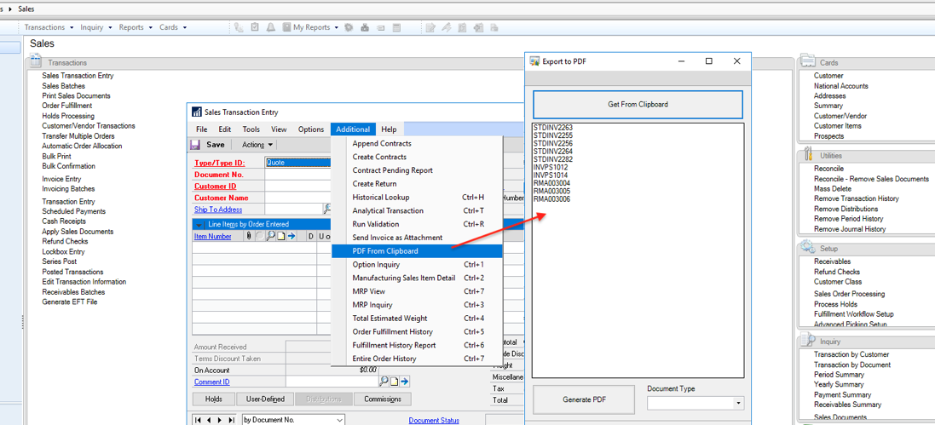The width and height of the screenshot is (935, 425).
Task: Click the Transactions pane header icon
Action: pyautogui.click(x=36, y=60)
